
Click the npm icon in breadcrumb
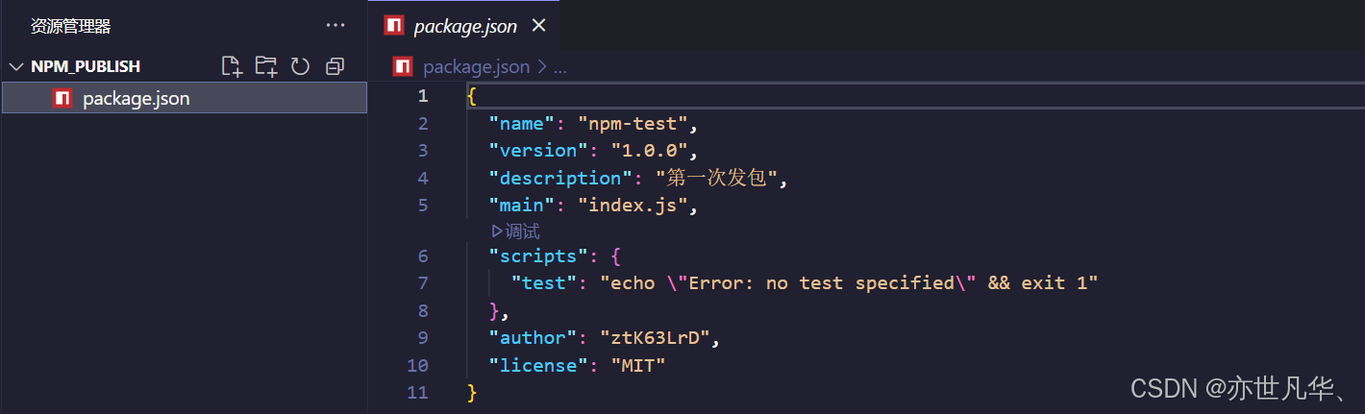tap(403, 66)
